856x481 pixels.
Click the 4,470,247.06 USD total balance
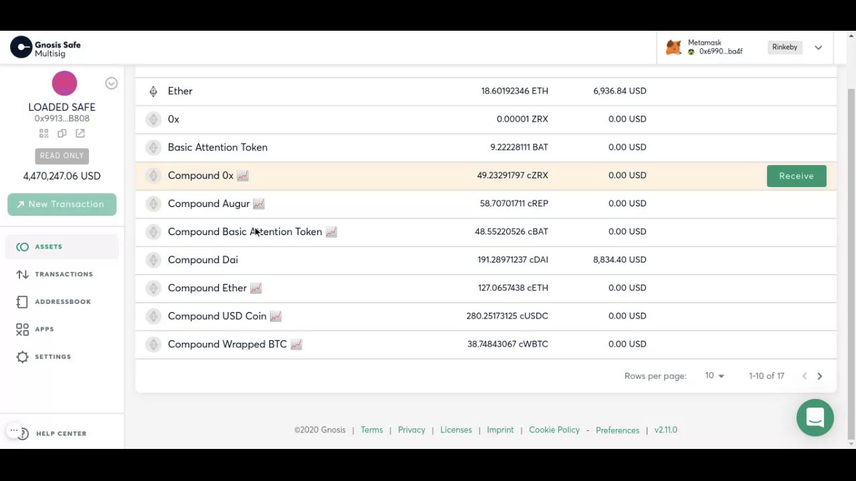click(62, 176)
